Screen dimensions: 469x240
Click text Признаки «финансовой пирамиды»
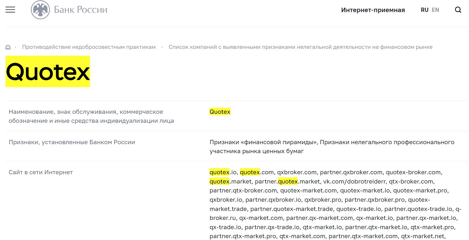click(263, 142)
